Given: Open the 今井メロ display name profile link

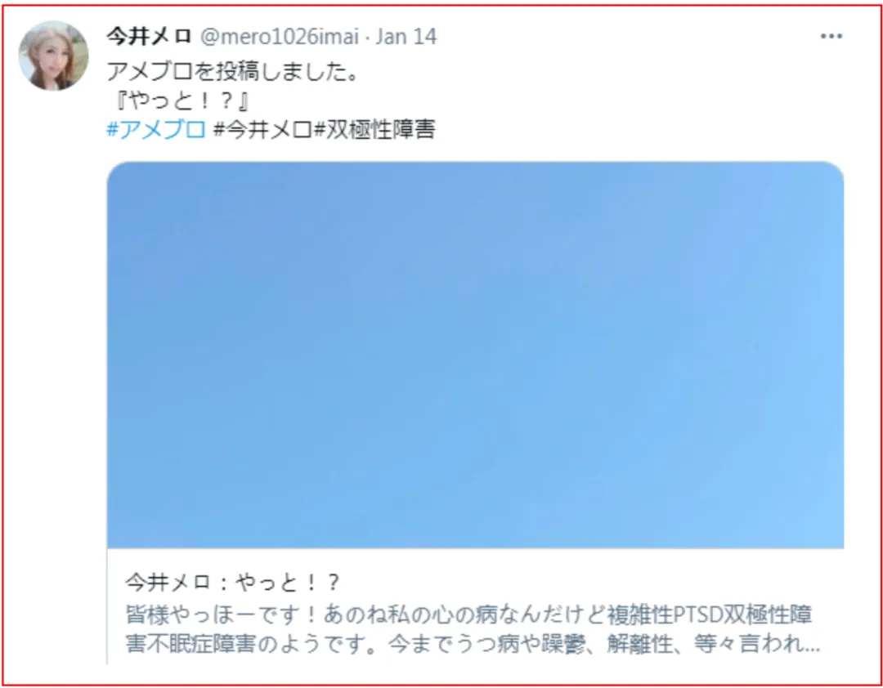Looking at the screenshot, I should pyautogui.click(x=149, y=37).
